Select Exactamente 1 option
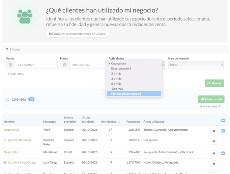This screenshot has height=174, width=230. [x=134, y=69]
